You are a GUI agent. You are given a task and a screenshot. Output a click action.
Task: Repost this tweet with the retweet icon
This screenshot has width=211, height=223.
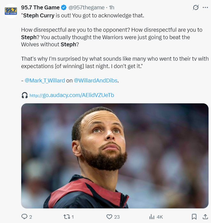(x=66, y=217)
